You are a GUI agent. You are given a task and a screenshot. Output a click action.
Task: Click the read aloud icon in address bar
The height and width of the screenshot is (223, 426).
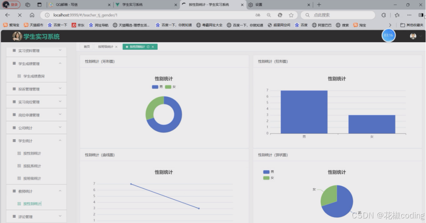click(258, 15)
